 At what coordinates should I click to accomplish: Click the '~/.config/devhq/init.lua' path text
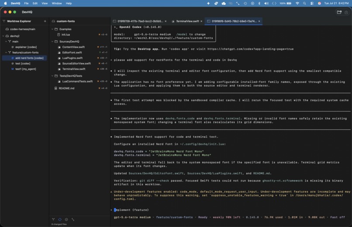pyautogui.click(x=202, y=144)
